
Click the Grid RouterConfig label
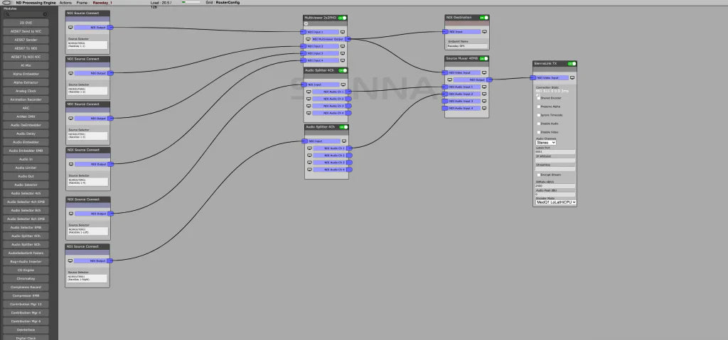coord(223,3)
